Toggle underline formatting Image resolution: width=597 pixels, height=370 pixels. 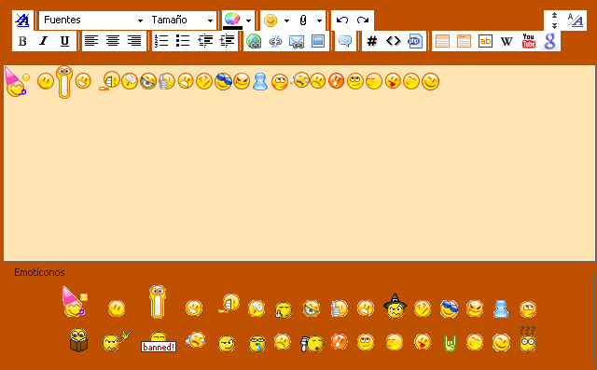click(65, 41)
